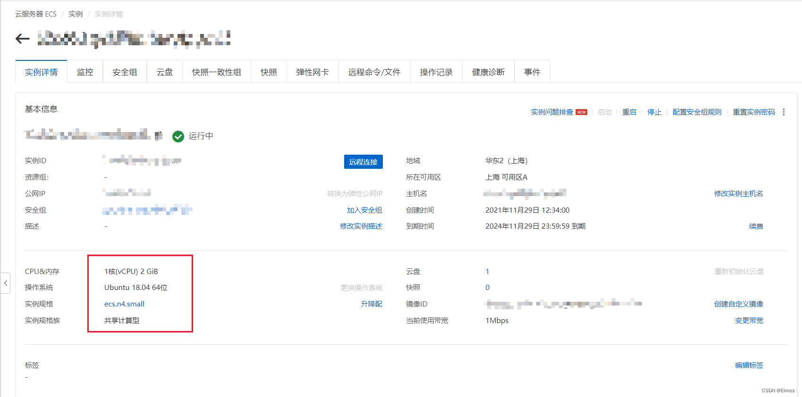Click the 基本信息 section heading

coord(41,109)
